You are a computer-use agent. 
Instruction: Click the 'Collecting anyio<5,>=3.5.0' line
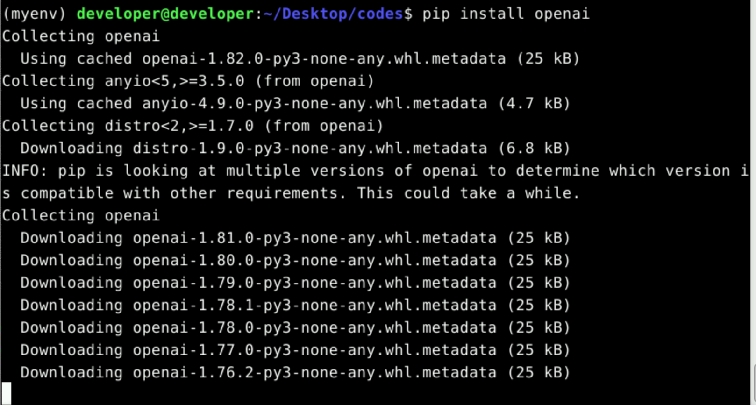pyautogui.click(x=188, y=81)
